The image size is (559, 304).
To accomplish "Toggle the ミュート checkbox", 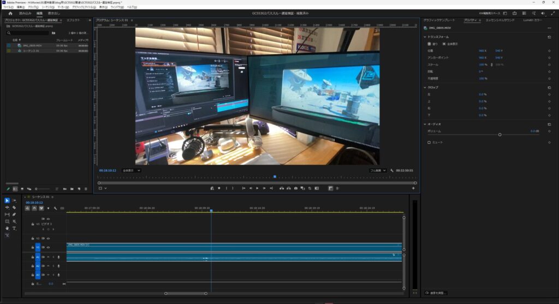I will [429, 142].
